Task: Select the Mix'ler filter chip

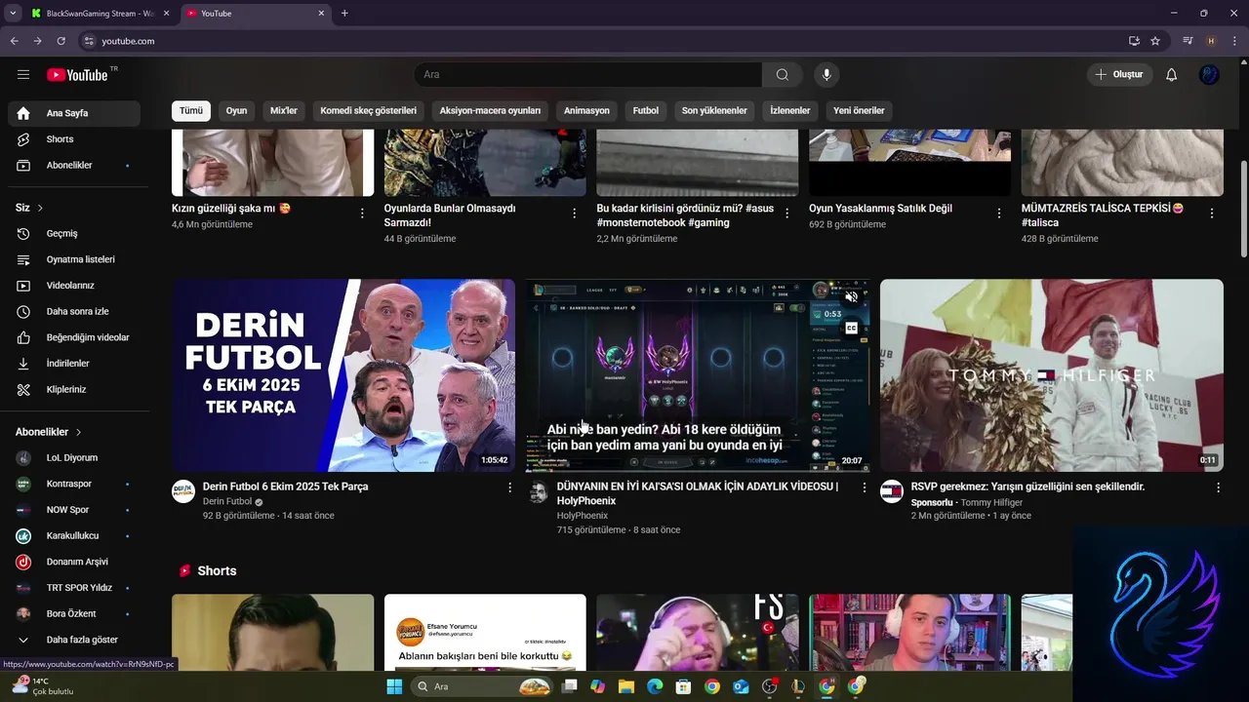Action: [284, 111]
